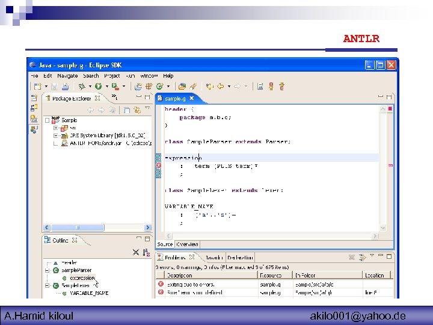Collapse the SampleLexer outline node
This screenshot has width=433, height=325.
pos(48,285)
